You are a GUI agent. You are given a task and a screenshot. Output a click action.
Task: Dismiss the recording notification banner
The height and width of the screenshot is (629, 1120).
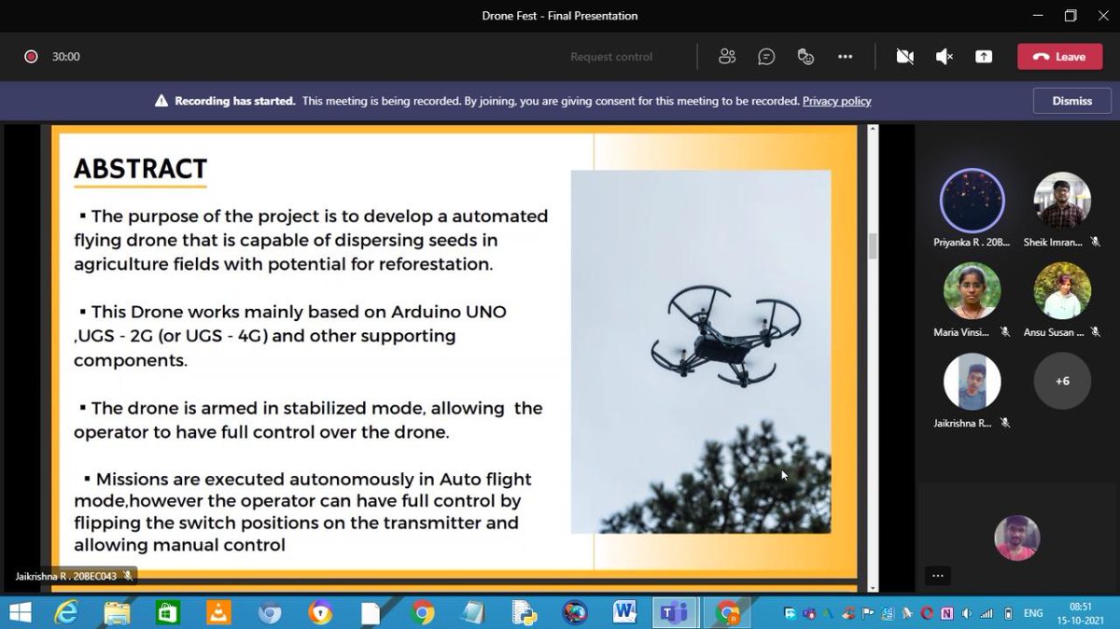coord(1071,101)
